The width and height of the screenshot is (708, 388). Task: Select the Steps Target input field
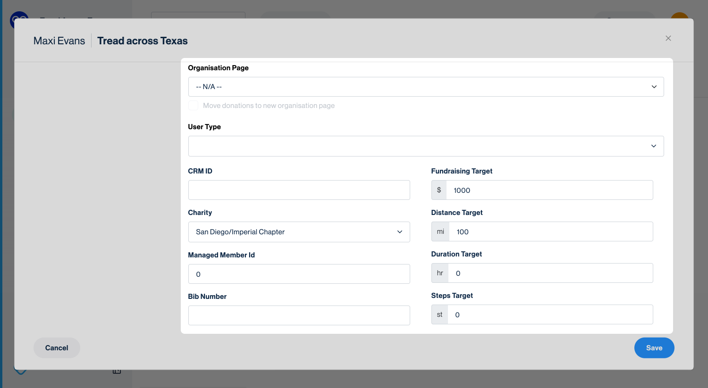549,314
